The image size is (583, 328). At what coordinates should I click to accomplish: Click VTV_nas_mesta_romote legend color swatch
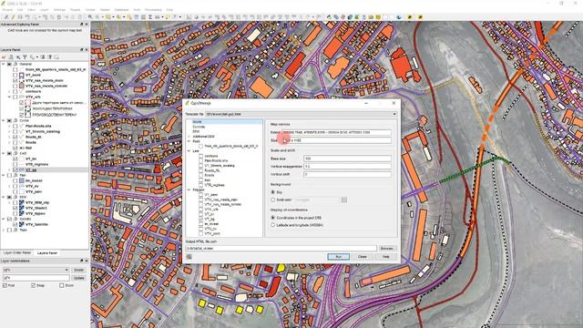[x=22, y=86]
